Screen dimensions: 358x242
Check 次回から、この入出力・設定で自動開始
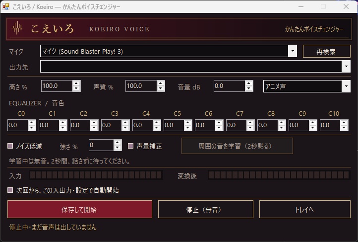coord(10,190)
